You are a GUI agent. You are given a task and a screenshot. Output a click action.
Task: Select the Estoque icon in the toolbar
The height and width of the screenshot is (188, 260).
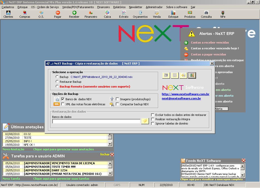(x=173, y=14)
